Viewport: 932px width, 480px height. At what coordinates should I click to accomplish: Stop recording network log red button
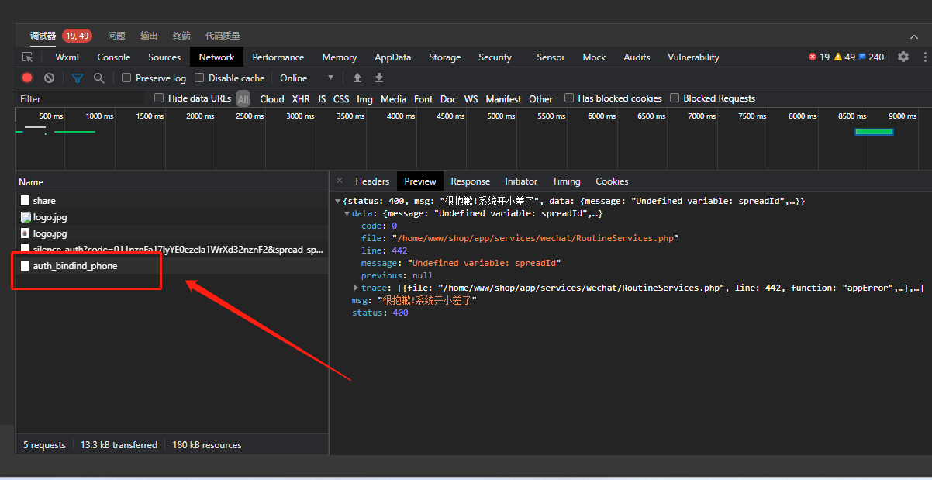(27, 78)
